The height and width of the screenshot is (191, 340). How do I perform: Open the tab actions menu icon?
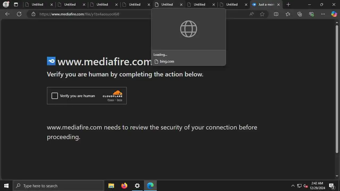click(x=16, y=5)
